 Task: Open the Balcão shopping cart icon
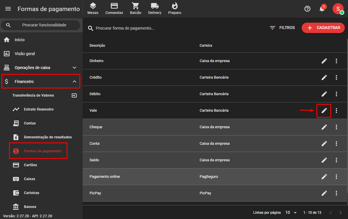pyautogui.click(x=135, y=9)
